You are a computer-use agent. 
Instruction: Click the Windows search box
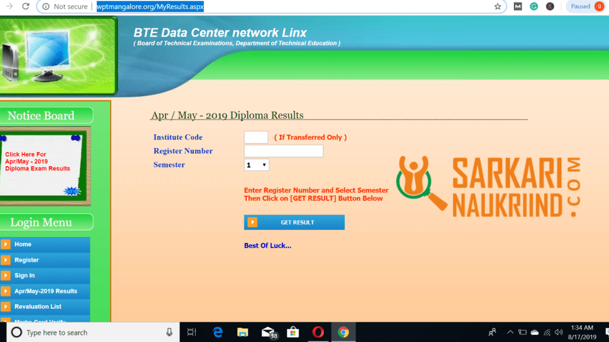point(93,332)
